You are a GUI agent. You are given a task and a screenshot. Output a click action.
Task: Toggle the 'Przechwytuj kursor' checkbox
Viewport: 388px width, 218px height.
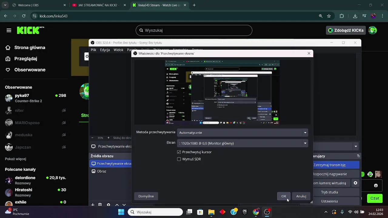[x=179, y=152]
